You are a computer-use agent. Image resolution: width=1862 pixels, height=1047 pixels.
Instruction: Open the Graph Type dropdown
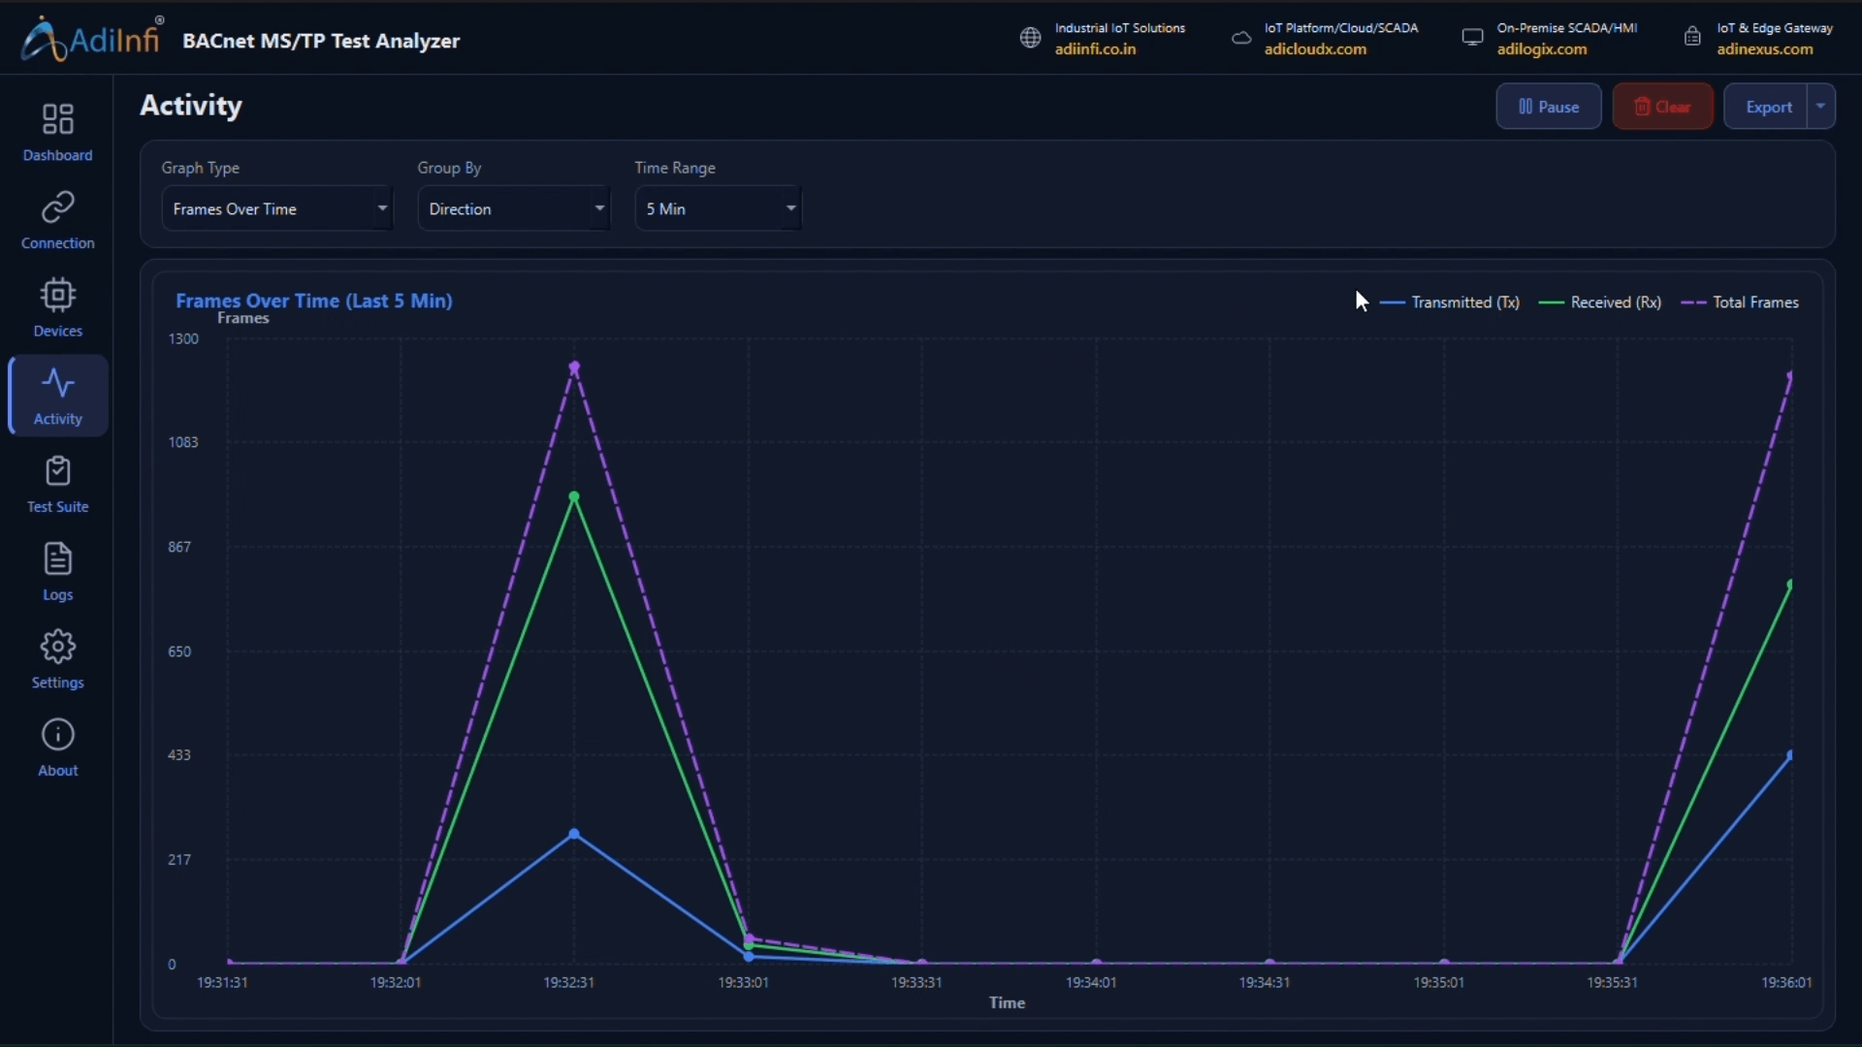click(x=277, y=208)
